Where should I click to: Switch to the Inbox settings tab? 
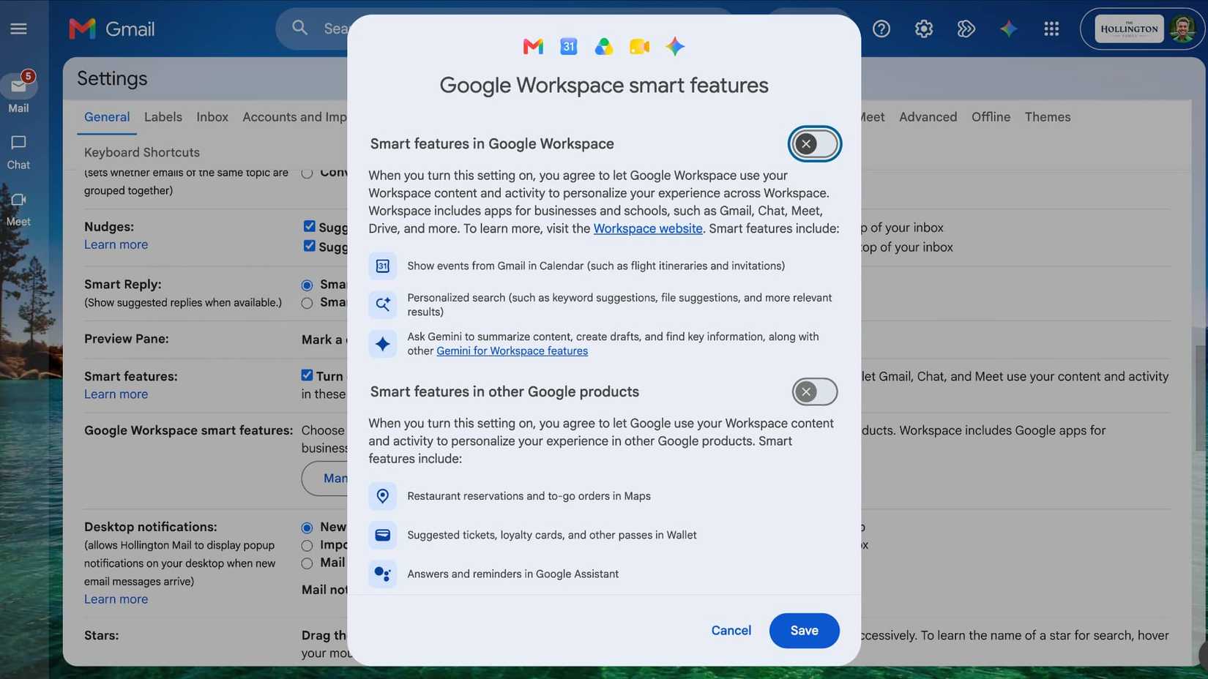[x=212, y=117]
